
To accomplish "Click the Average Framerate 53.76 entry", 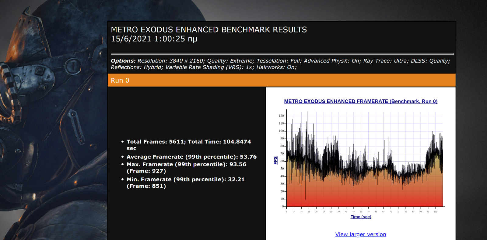I will tap(191, 157).
